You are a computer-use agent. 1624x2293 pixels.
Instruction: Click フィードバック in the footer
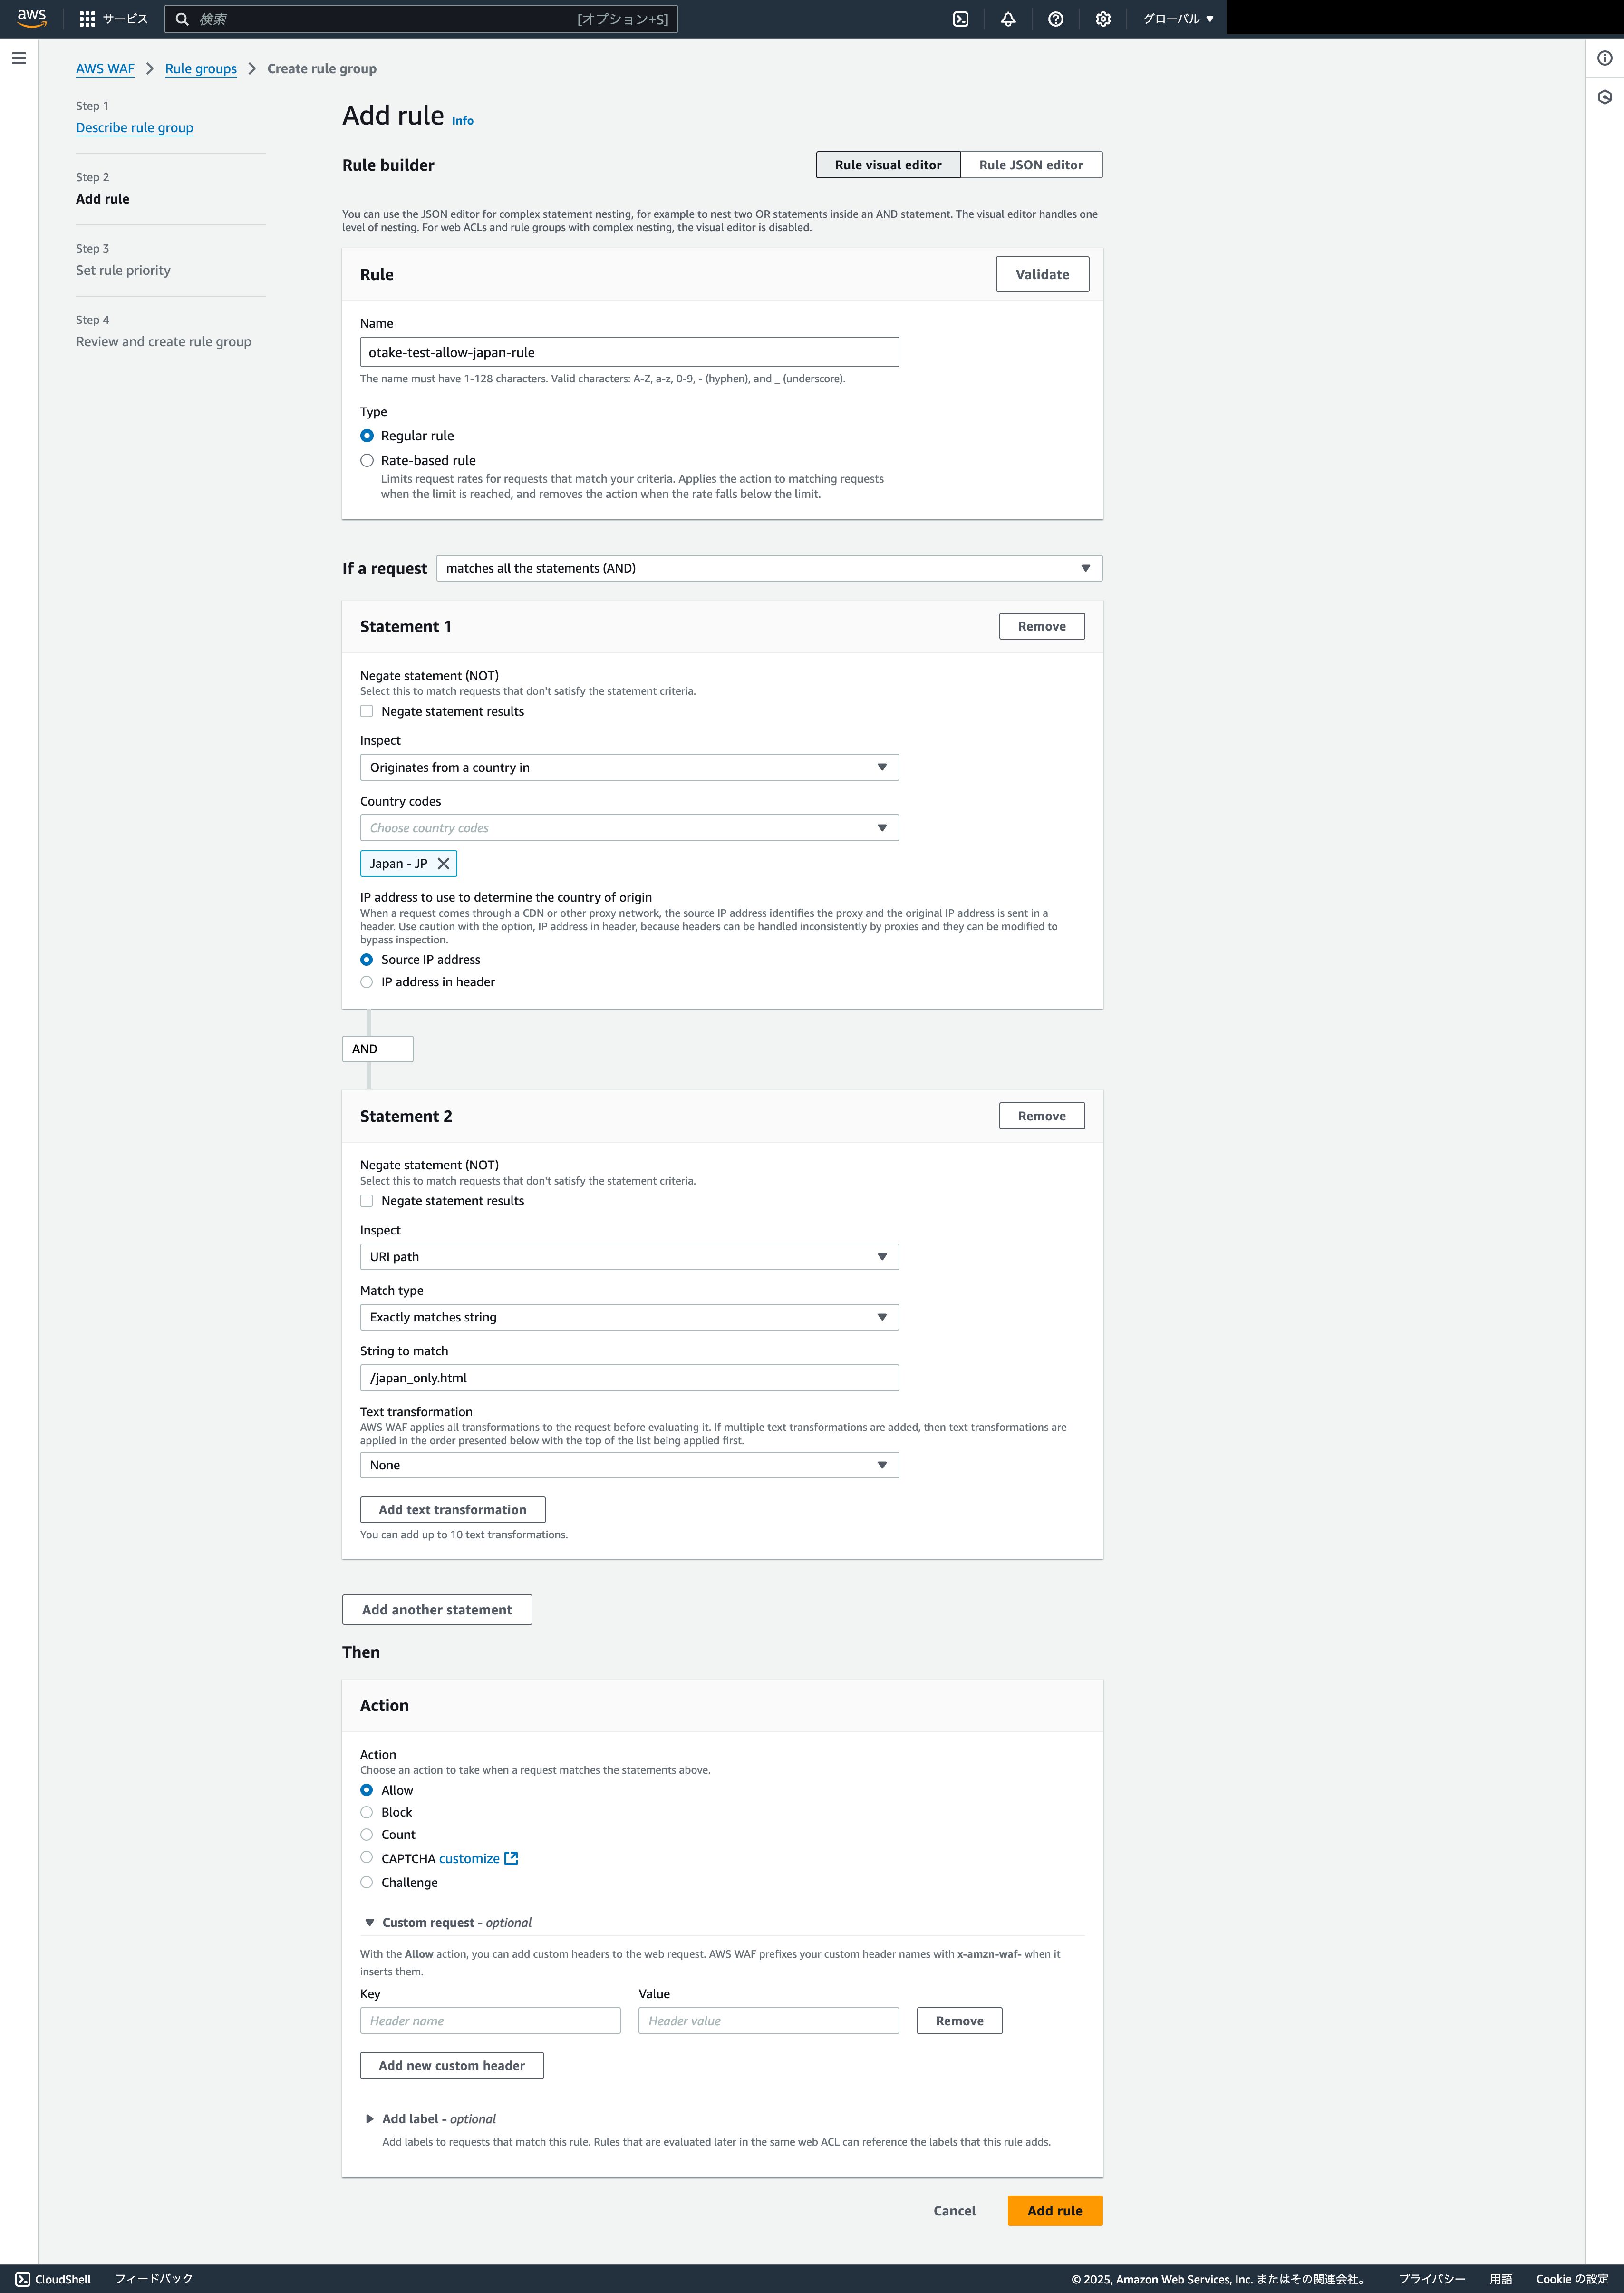(154, 2279)
